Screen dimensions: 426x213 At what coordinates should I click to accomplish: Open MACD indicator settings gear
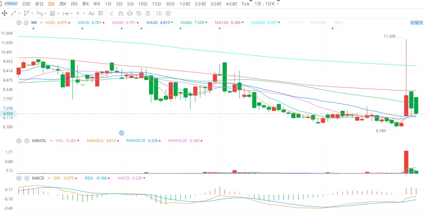19,178
